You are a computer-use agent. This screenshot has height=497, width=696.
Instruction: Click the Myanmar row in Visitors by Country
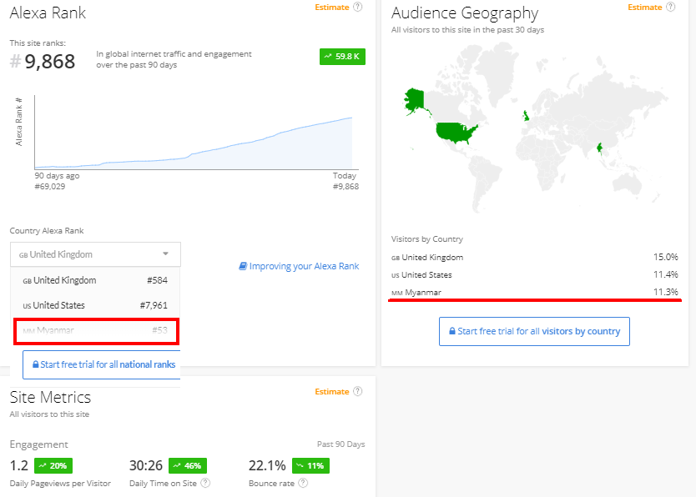[x=534, y=292]
